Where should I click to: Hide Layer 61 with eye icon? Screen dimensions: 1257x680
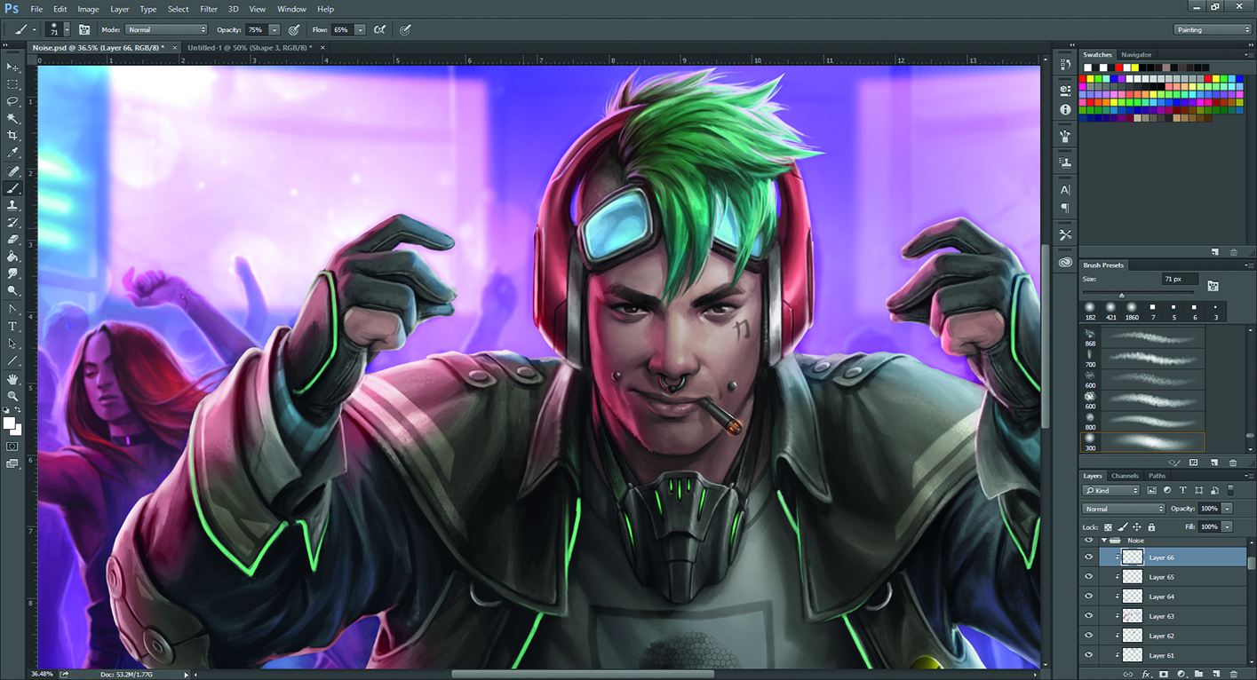(1088, 655)
